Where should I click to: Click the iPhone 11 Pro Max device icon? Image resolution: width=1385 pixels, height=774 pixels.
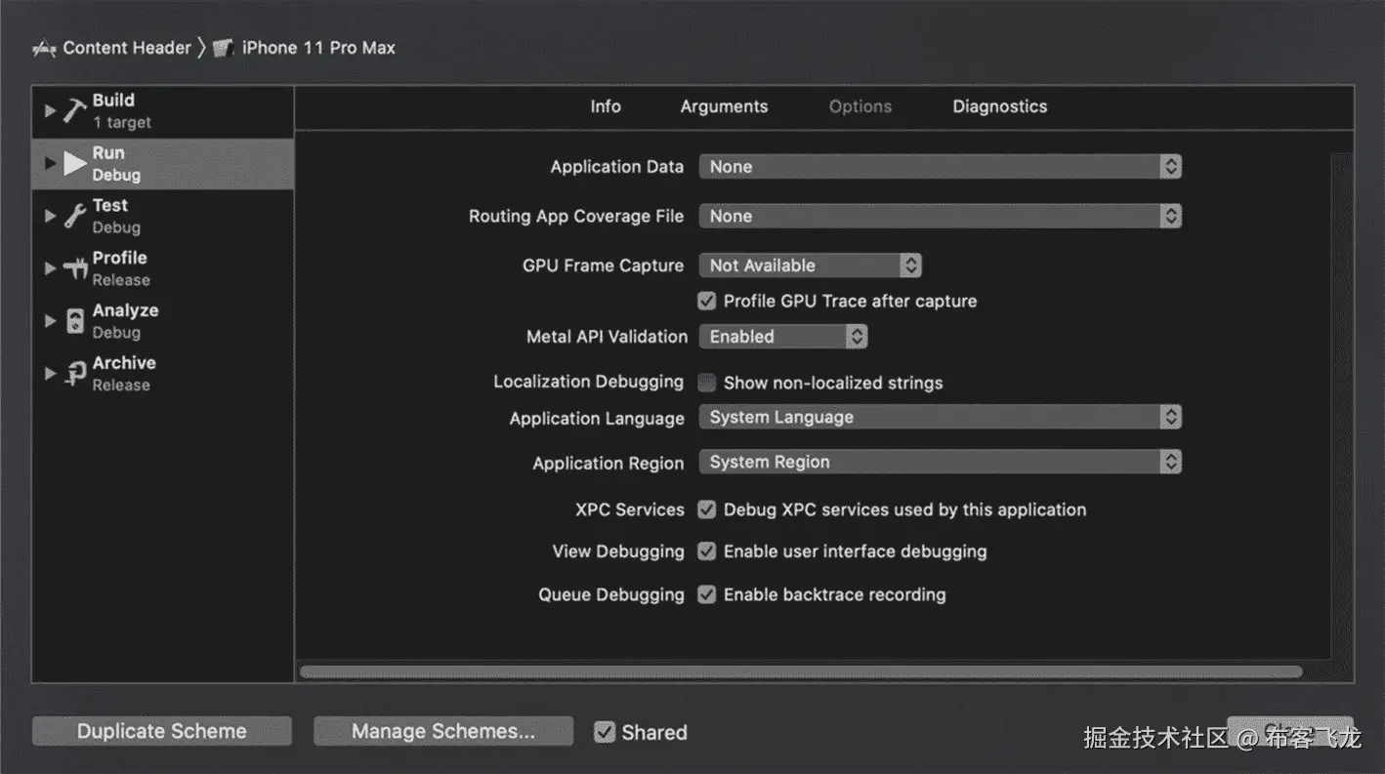[x=224, y=48]
